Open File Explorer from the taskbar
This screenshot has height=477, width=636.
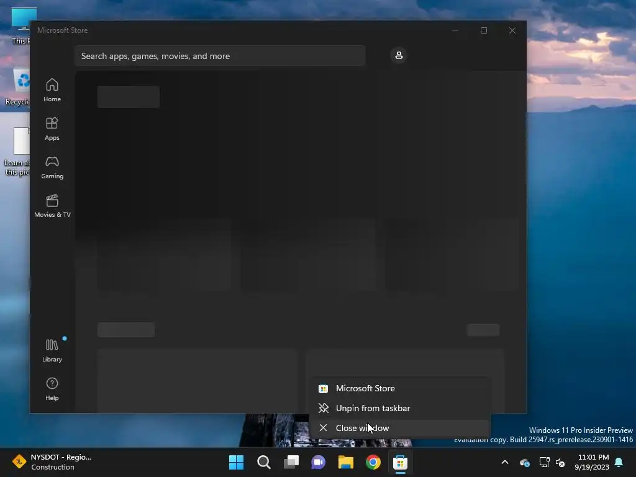point(345,462)
